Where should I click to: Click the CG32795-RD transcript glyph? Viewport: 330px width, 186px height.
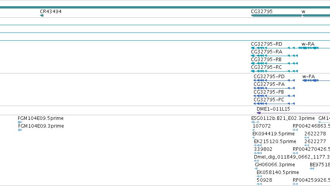[274, 48]
